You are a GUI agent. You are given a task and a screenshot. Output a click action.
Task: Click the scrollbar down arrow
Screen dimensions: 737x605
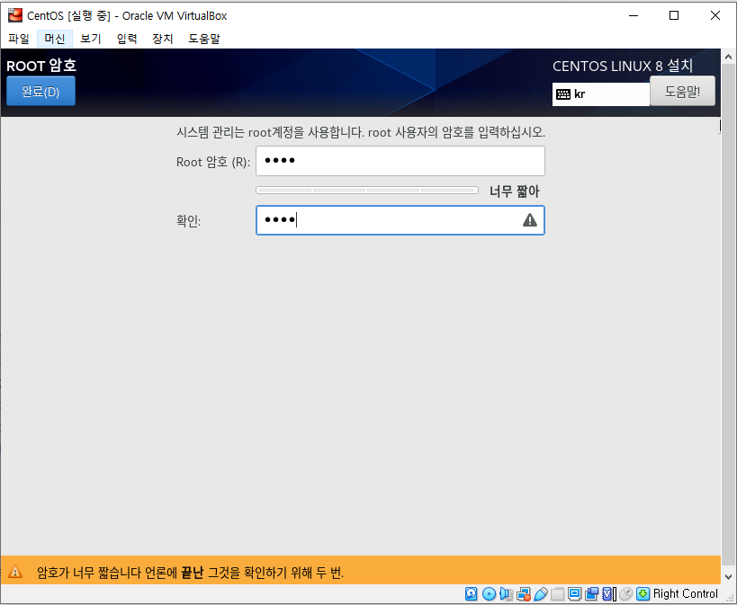click(x=728, y=576)
